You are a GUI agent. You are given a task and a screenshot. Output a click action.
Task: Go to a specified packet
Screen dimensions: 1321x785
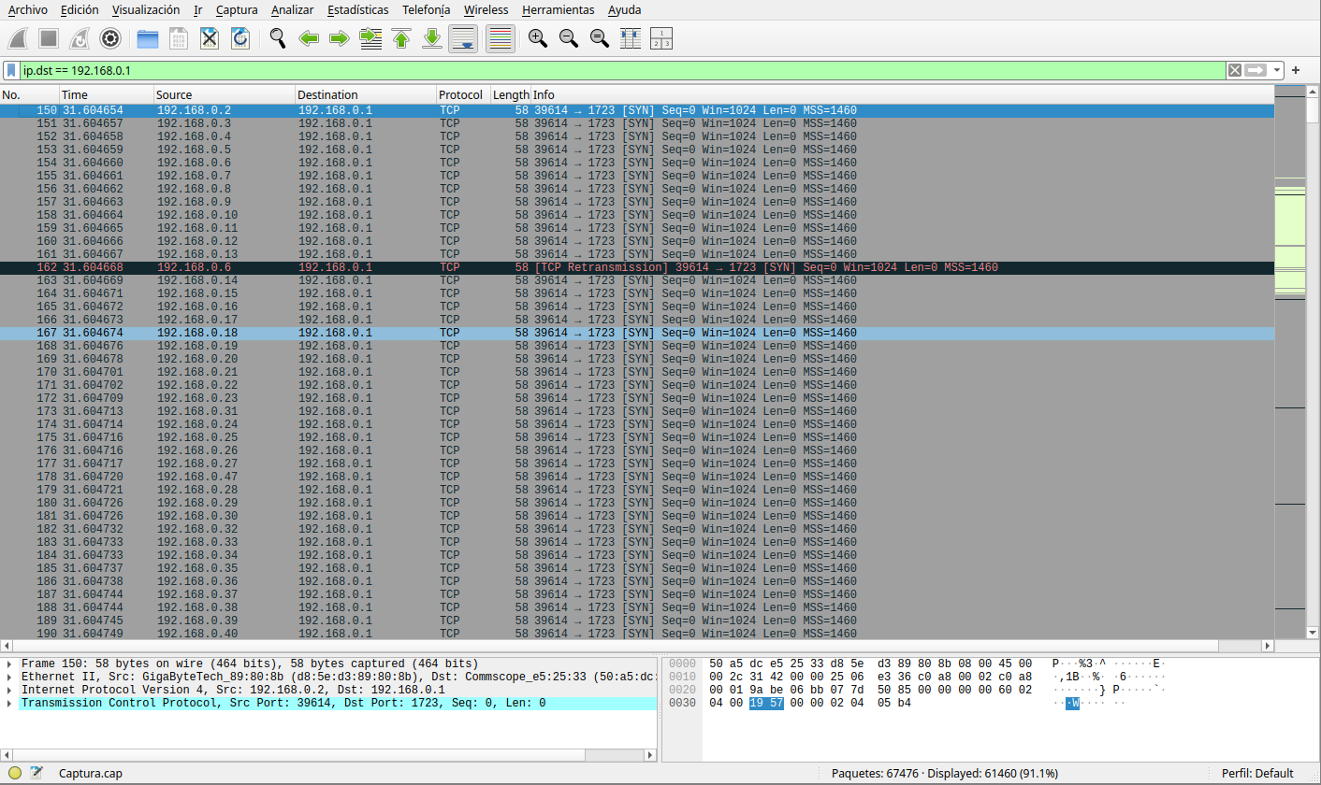coord(370,38)
